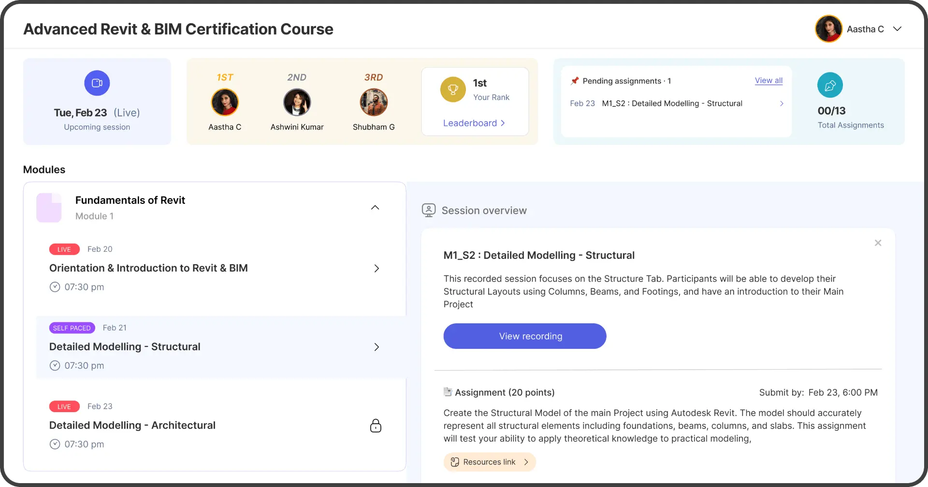
Task: Click the Total Assignments label
Action: [851, 125]
